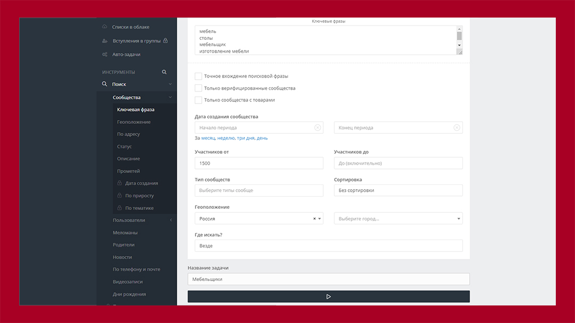Open По телефону и почте tool

pyautogui.click(x=136, y=269)
